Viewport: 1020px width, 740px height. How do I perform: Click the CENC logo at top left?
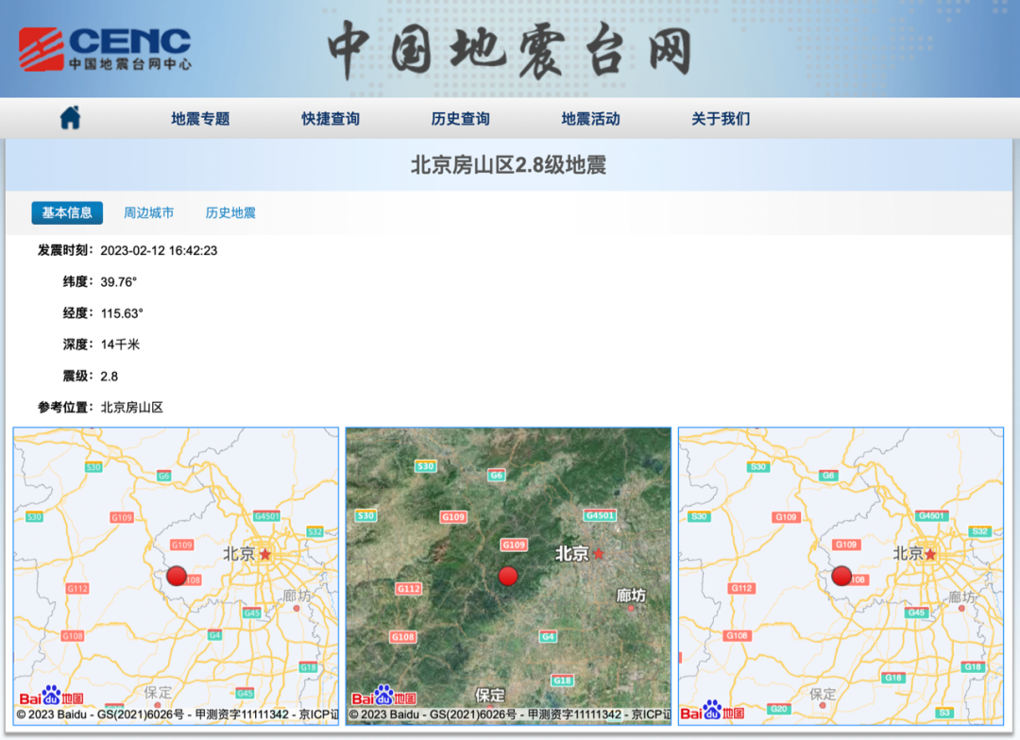105,49
